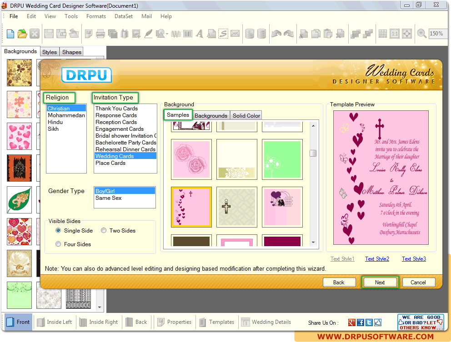
Task: Open the Templates bottom tab
Action: [x=216, y=322]
